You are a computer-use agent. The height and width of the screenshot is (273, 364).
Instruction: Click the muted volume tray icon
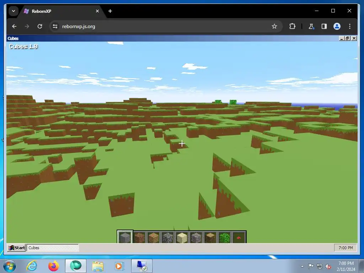click(328, 266)
